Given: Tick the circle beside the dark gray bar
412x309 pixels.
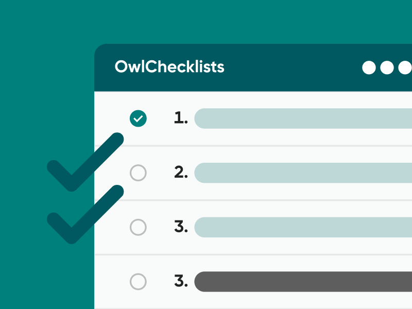Looking at the screenshot, I should [138, 282].
